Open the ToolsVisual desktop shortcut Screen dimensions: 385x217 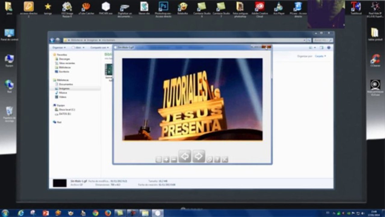(x=356, y=8)
